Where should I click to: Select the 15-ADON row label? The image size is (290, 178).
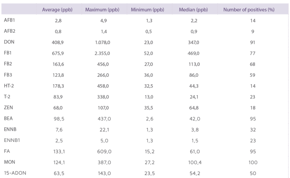pos(15,173)
